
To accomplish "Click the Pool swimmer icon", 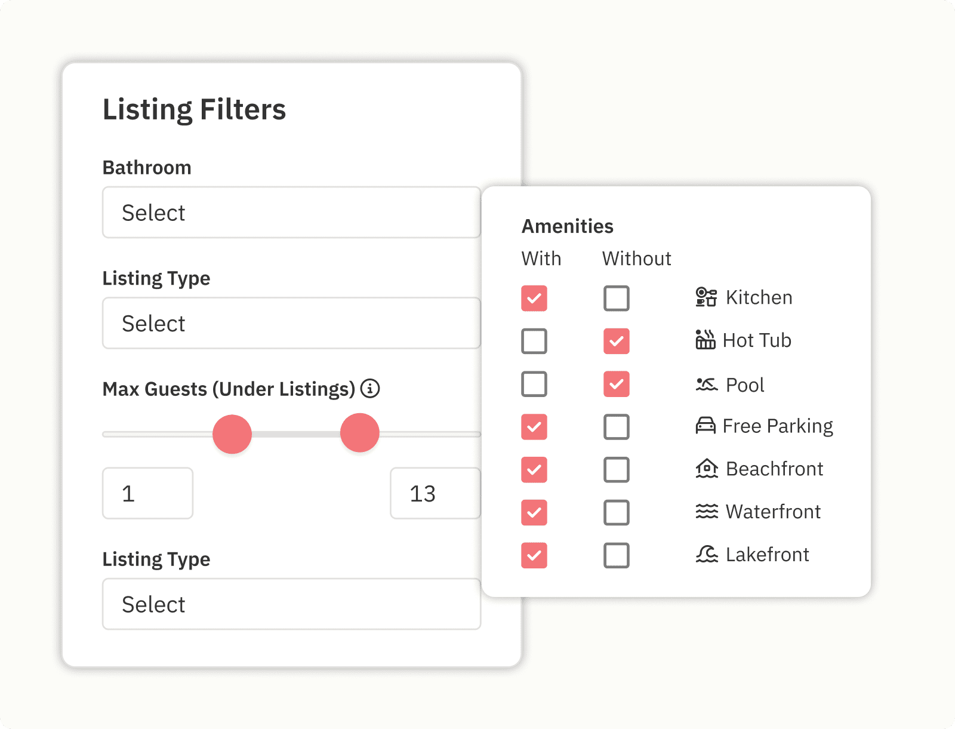I will (706, 385).
